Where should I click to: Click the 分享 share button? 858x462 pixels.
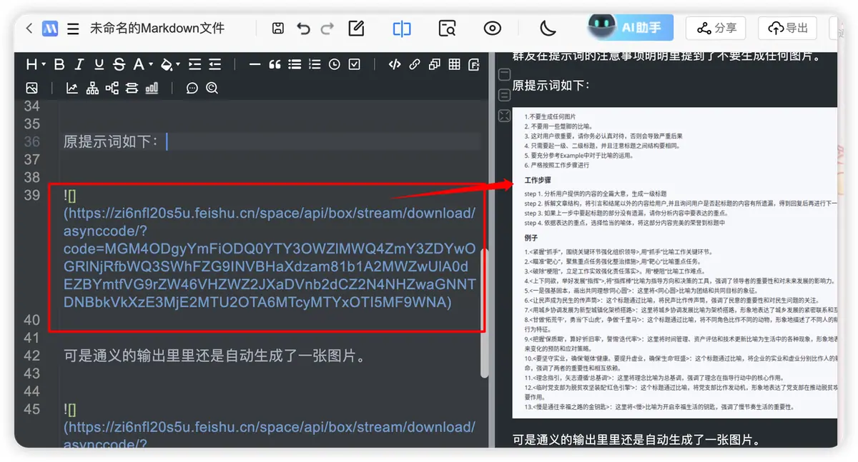[x=716, y=28]
